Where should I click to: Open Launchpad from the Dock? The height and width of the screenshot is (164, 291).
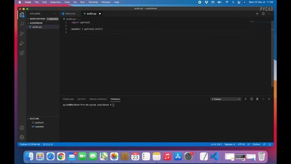pyautogui.click(x=40, y=156)
